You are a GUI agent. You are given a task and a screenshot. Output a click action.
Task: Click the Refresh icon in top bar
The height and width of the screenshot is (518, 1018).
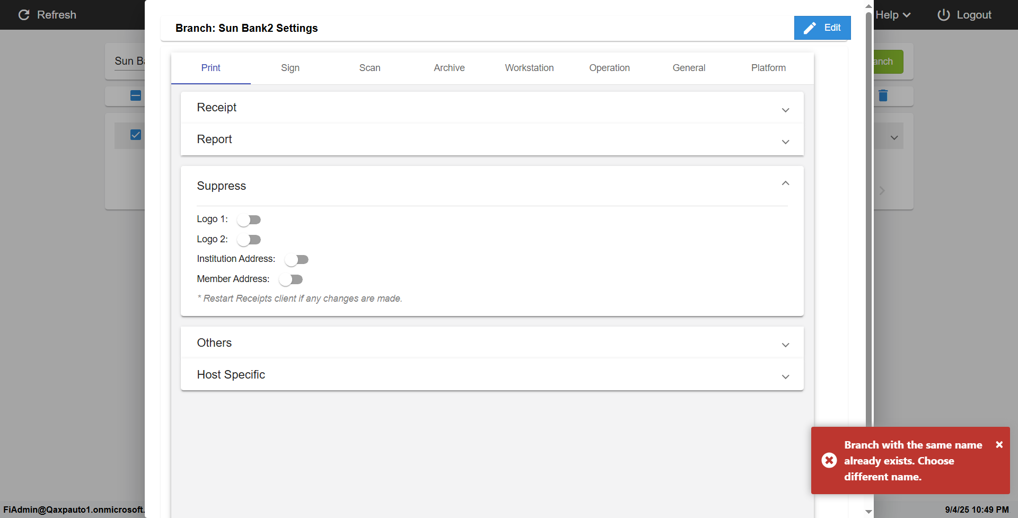point(24,15)
